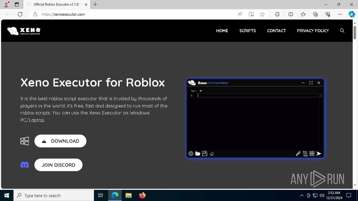Open File Explorer from the taskbar
The width and height of the screenshot is (358, 201).
129,195
